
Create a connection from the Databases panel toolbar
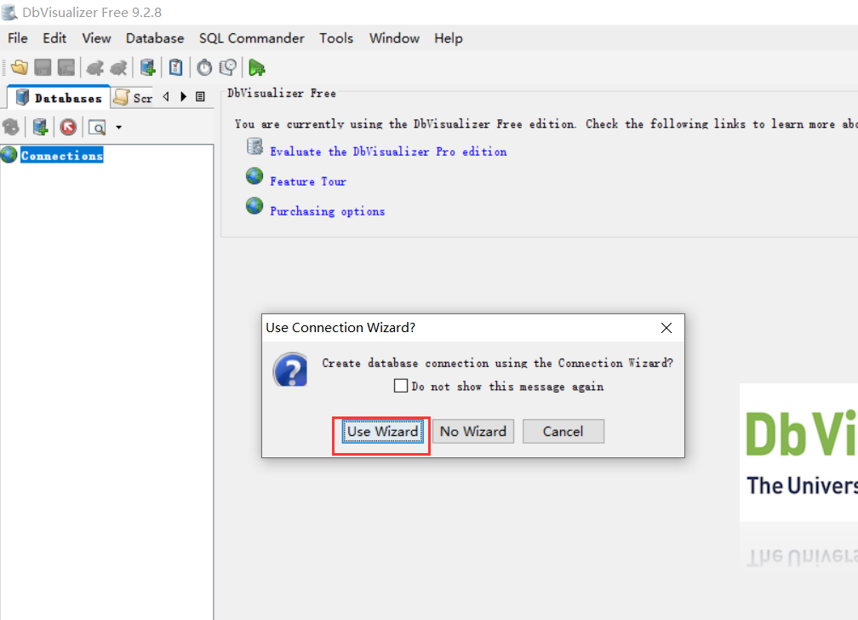pos(40,126)
